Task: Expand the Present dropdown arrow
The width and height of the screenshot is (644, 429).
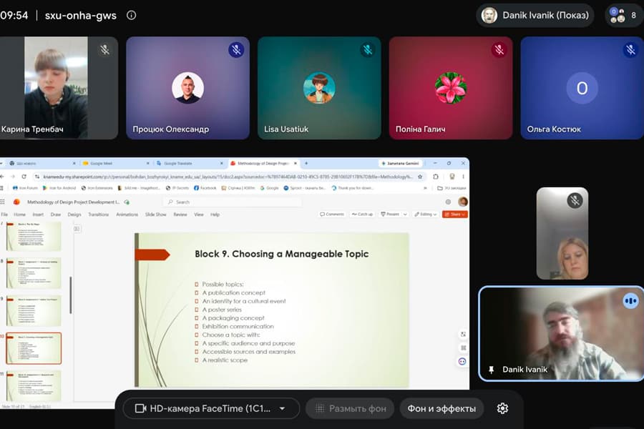Action: (x=405, y=214)
